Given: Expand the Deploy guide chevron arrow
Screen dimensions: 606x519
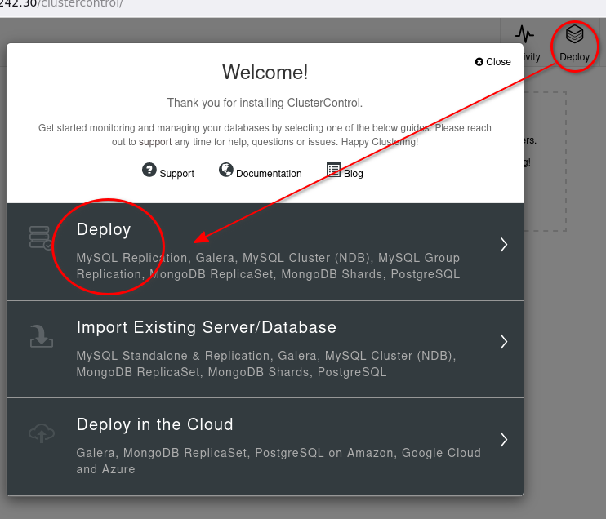Looking at the screenshot, I should 504,244.
